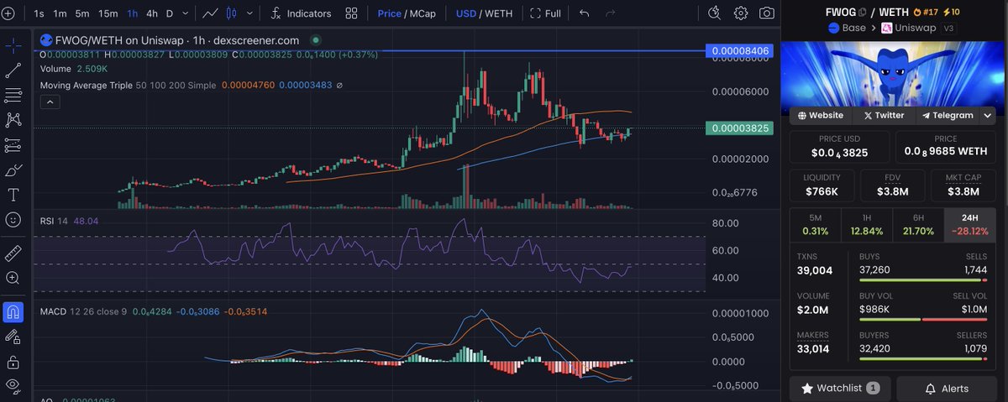Select the 24H stats period
The height and width of the screenshot is (402, 1008).
(970, 225)
